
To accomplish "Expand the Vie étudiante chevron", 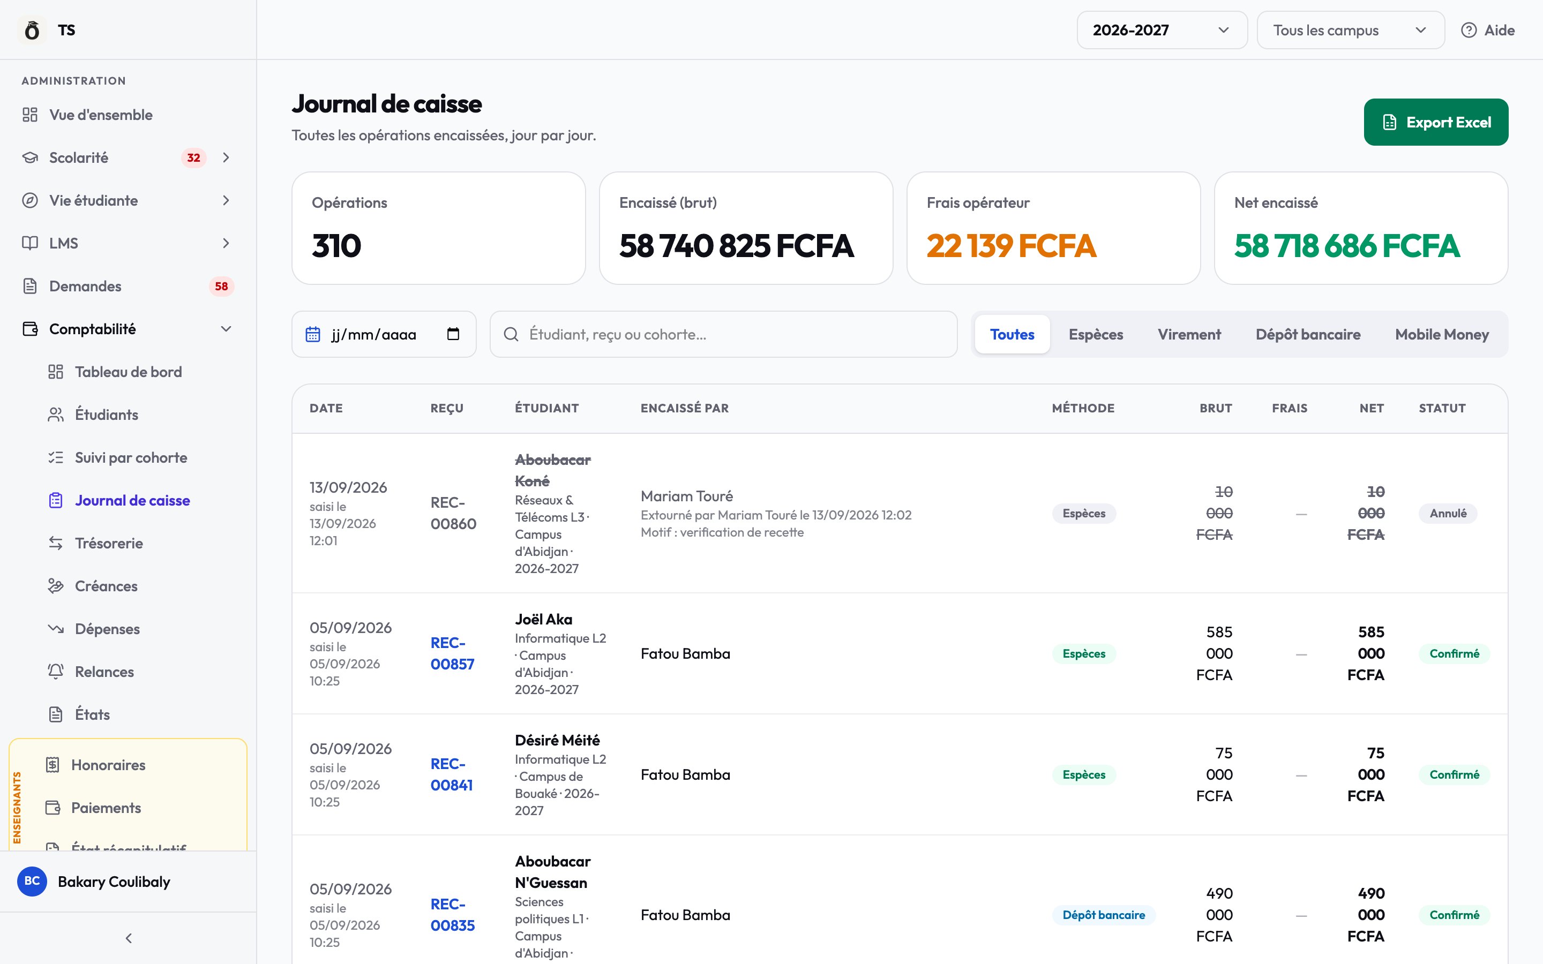I will (226, 200).
